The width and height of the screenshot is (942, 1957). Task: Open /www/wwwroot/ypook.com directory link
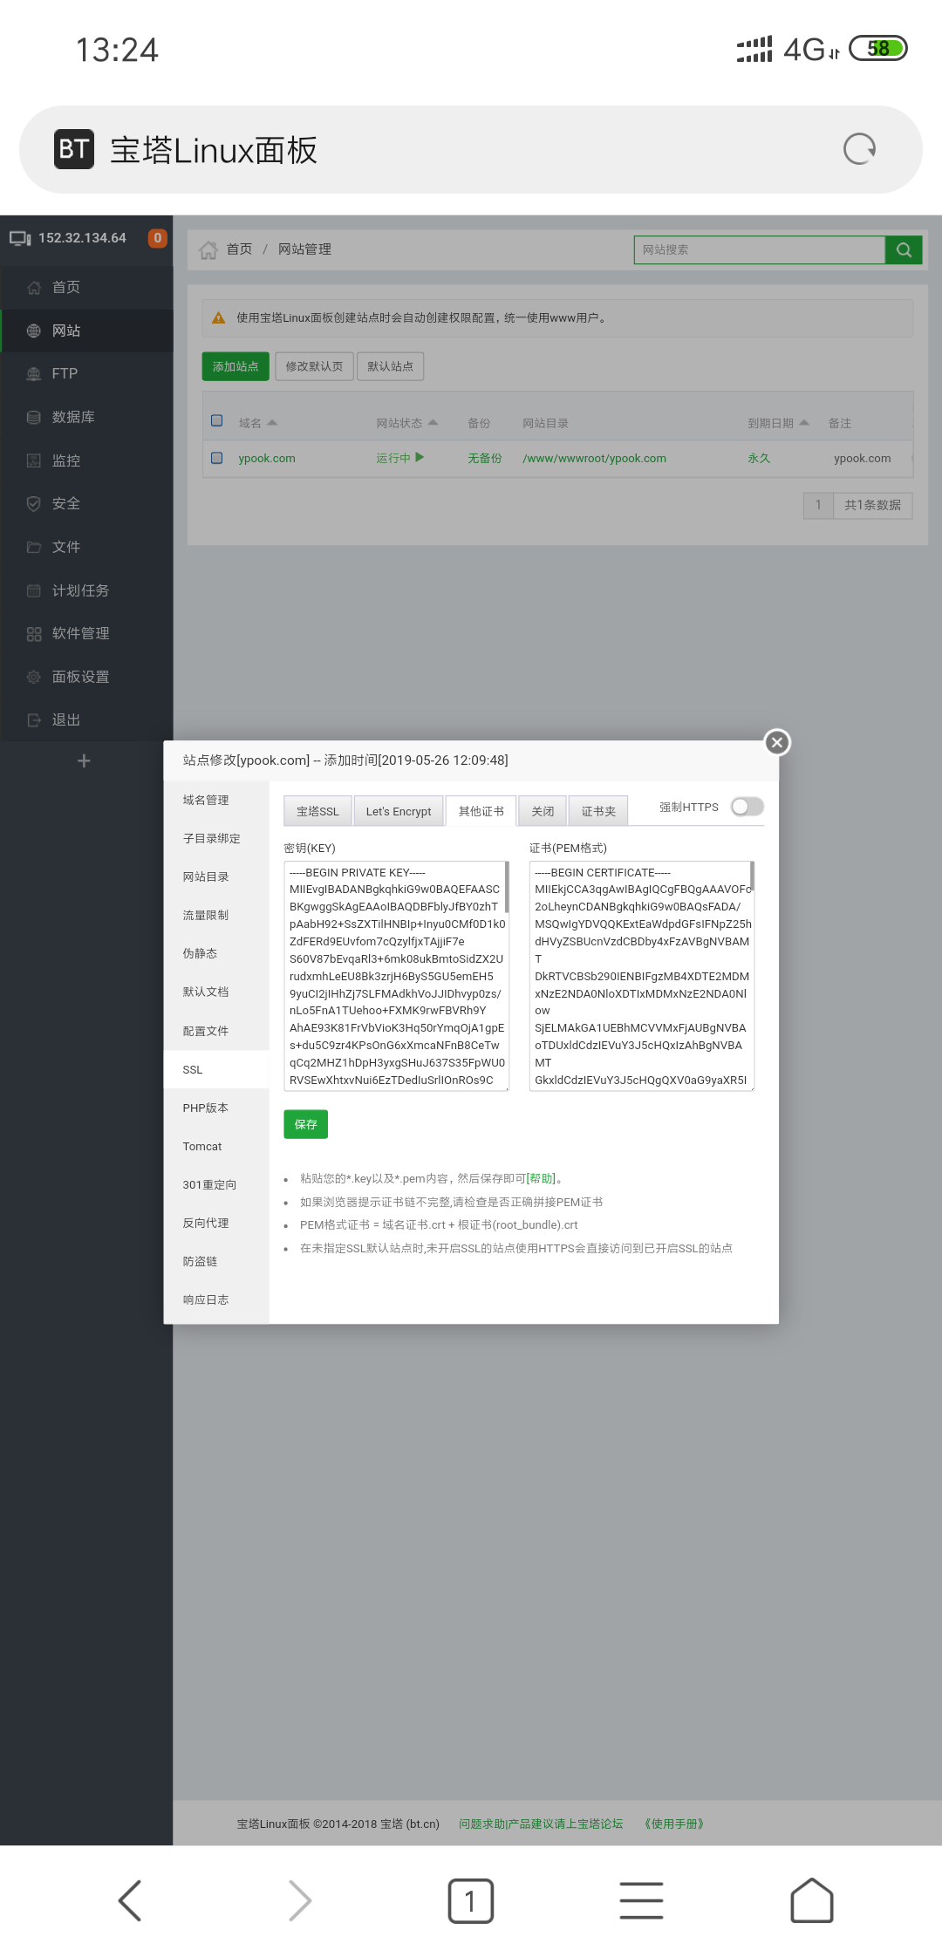[595, 458]
